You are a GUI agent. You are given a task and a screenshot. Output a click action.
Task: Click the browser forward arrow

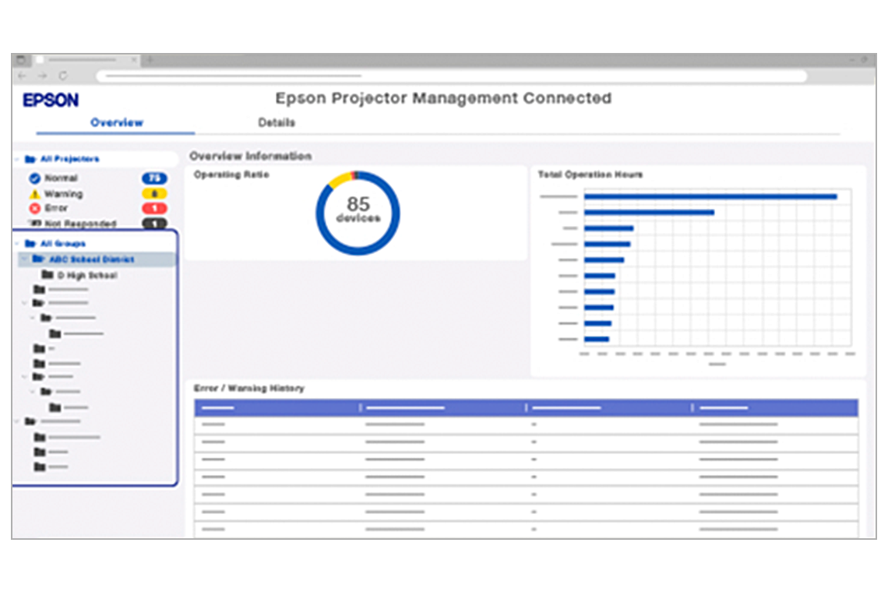click(43, 76)
